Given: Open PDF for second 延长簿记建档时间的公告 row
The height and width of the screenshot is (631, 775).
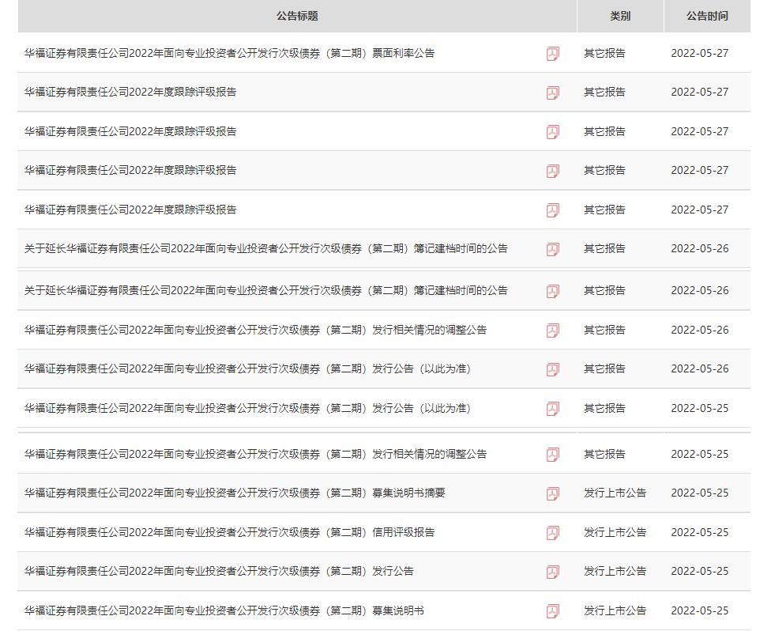Looking at the screenshot, I should 552,289.
